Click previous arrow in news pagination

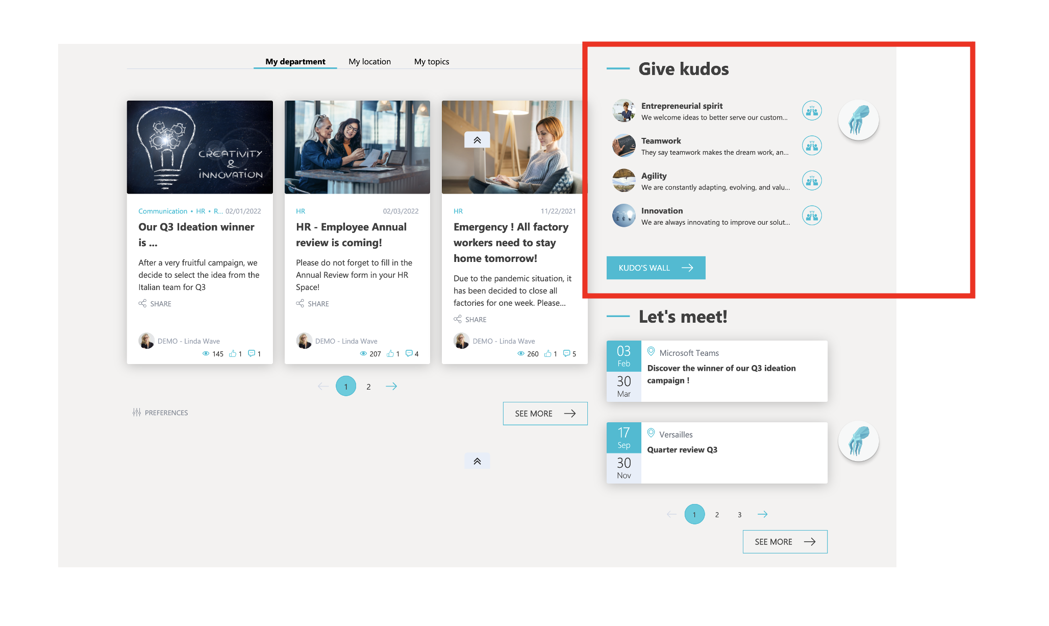323,386
